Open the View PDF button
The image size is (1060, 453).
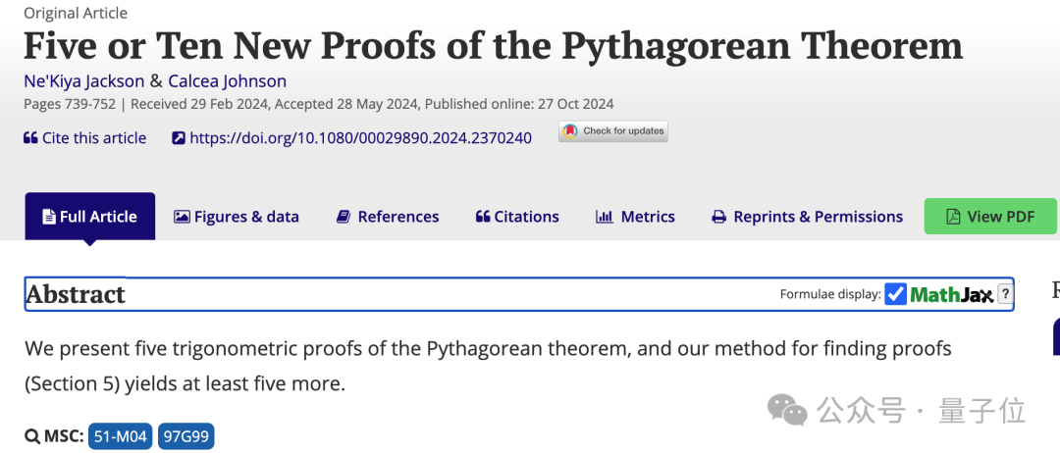990,216
